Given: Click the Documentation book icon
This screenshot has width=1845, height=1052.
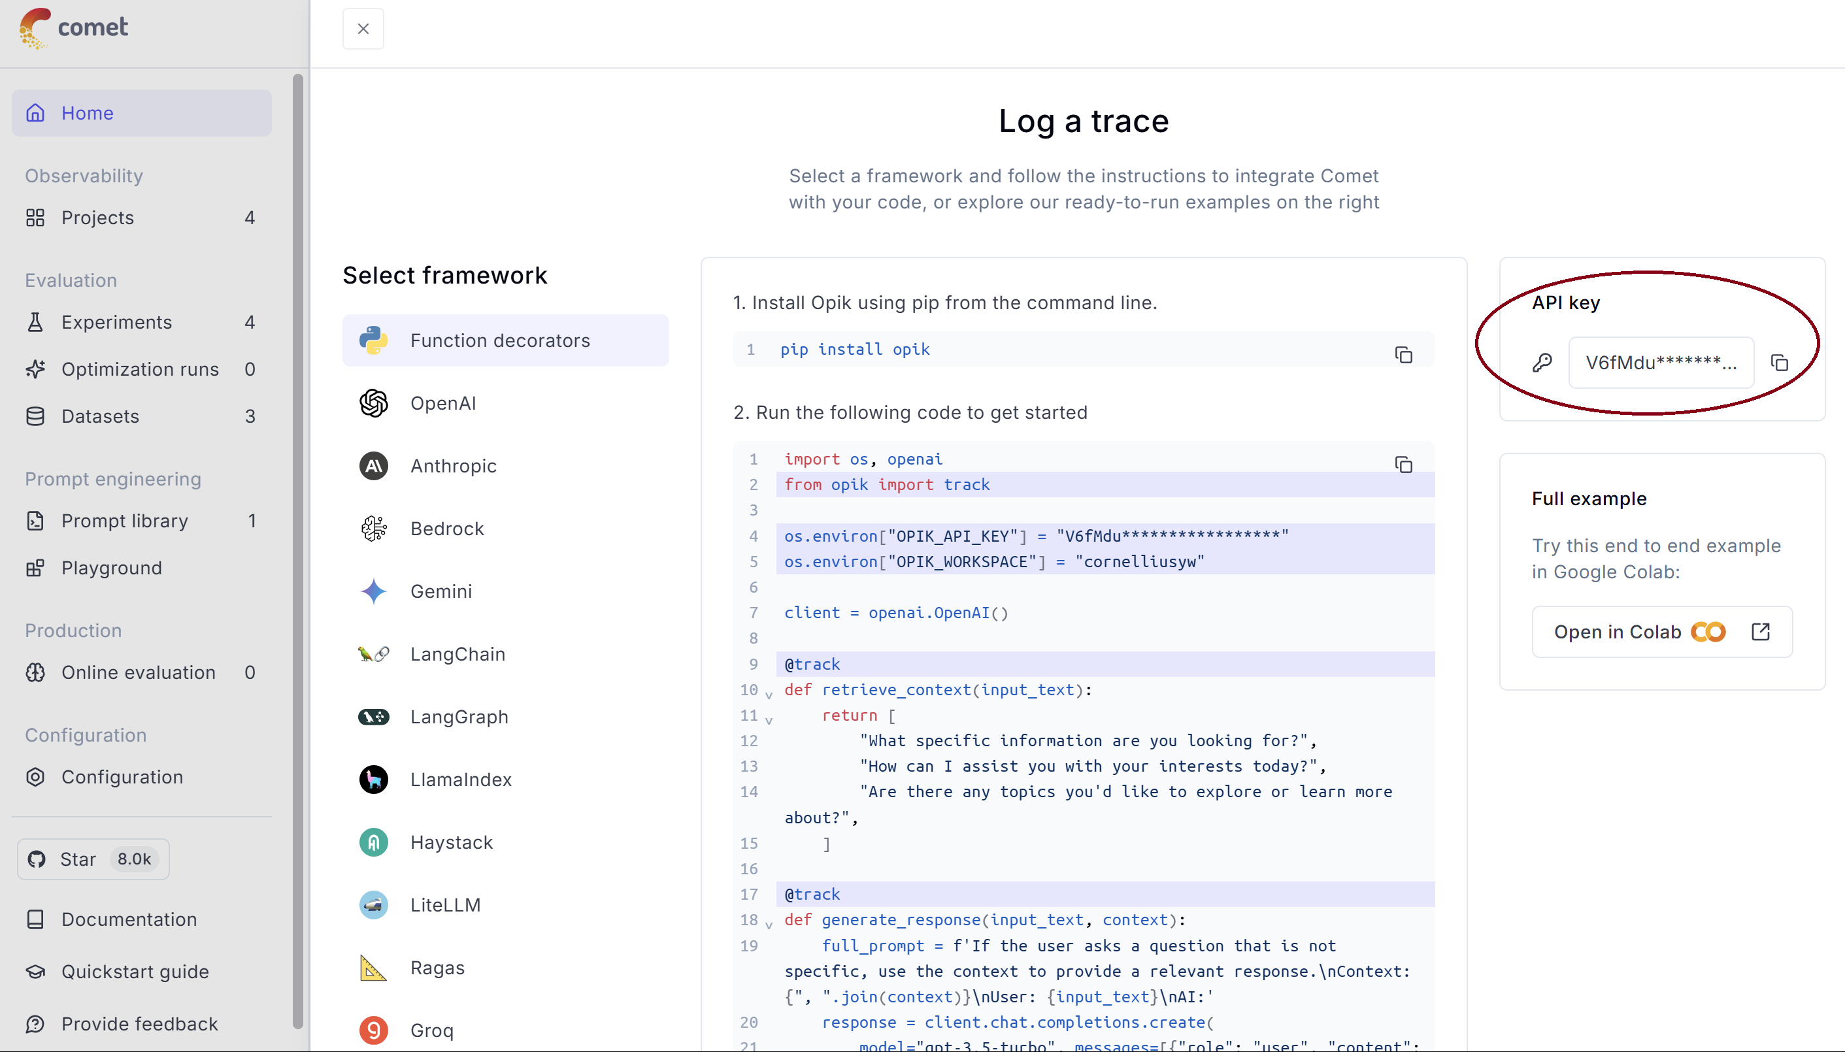Looking at the screenshot, I should [x=35, y=919].
